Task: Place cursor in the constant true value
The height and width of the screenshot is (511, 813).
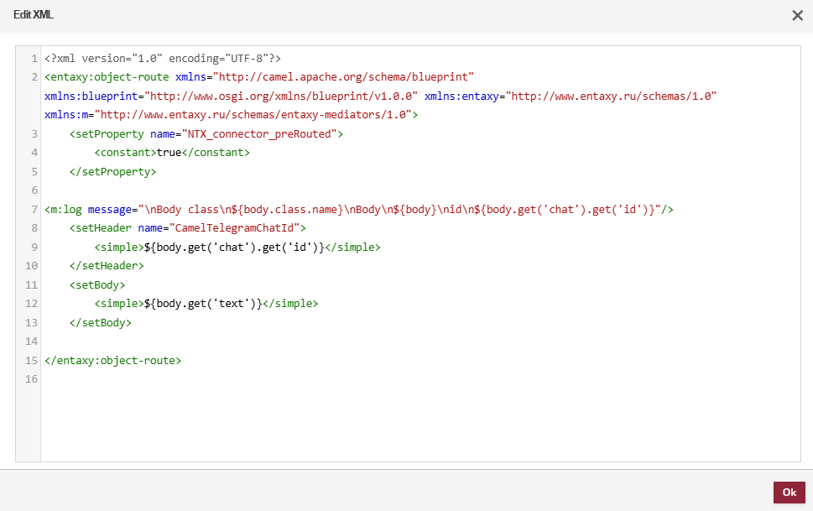Action: 169,153
